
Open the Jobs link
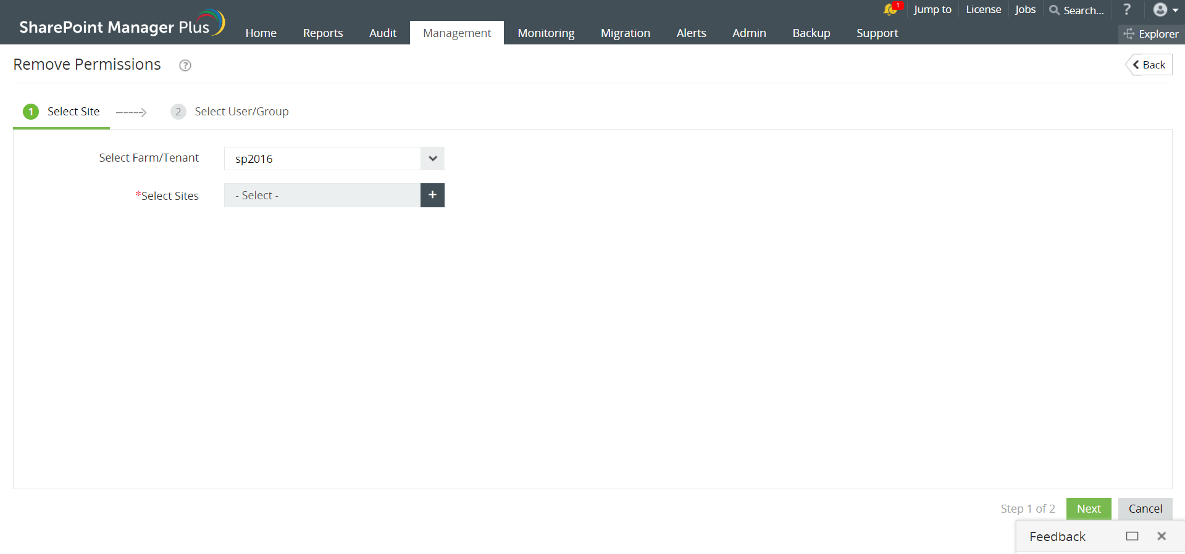[x=1025, y=9]
